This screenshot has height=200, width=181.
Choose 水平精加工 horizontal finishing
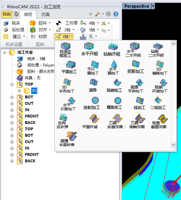pos(113,68)
